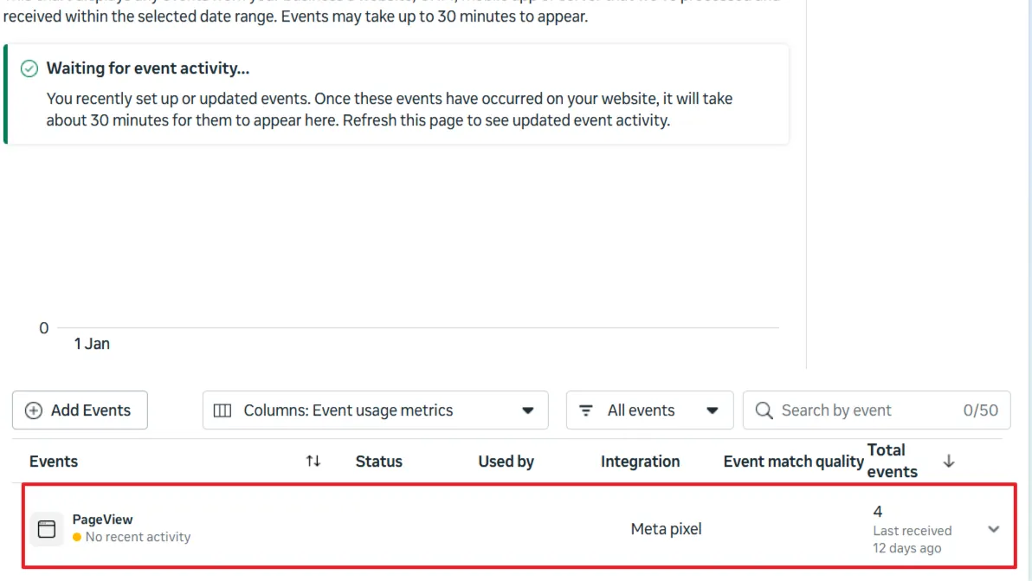
Task: Click the 0/50 search counter
Action: [981, 410]
